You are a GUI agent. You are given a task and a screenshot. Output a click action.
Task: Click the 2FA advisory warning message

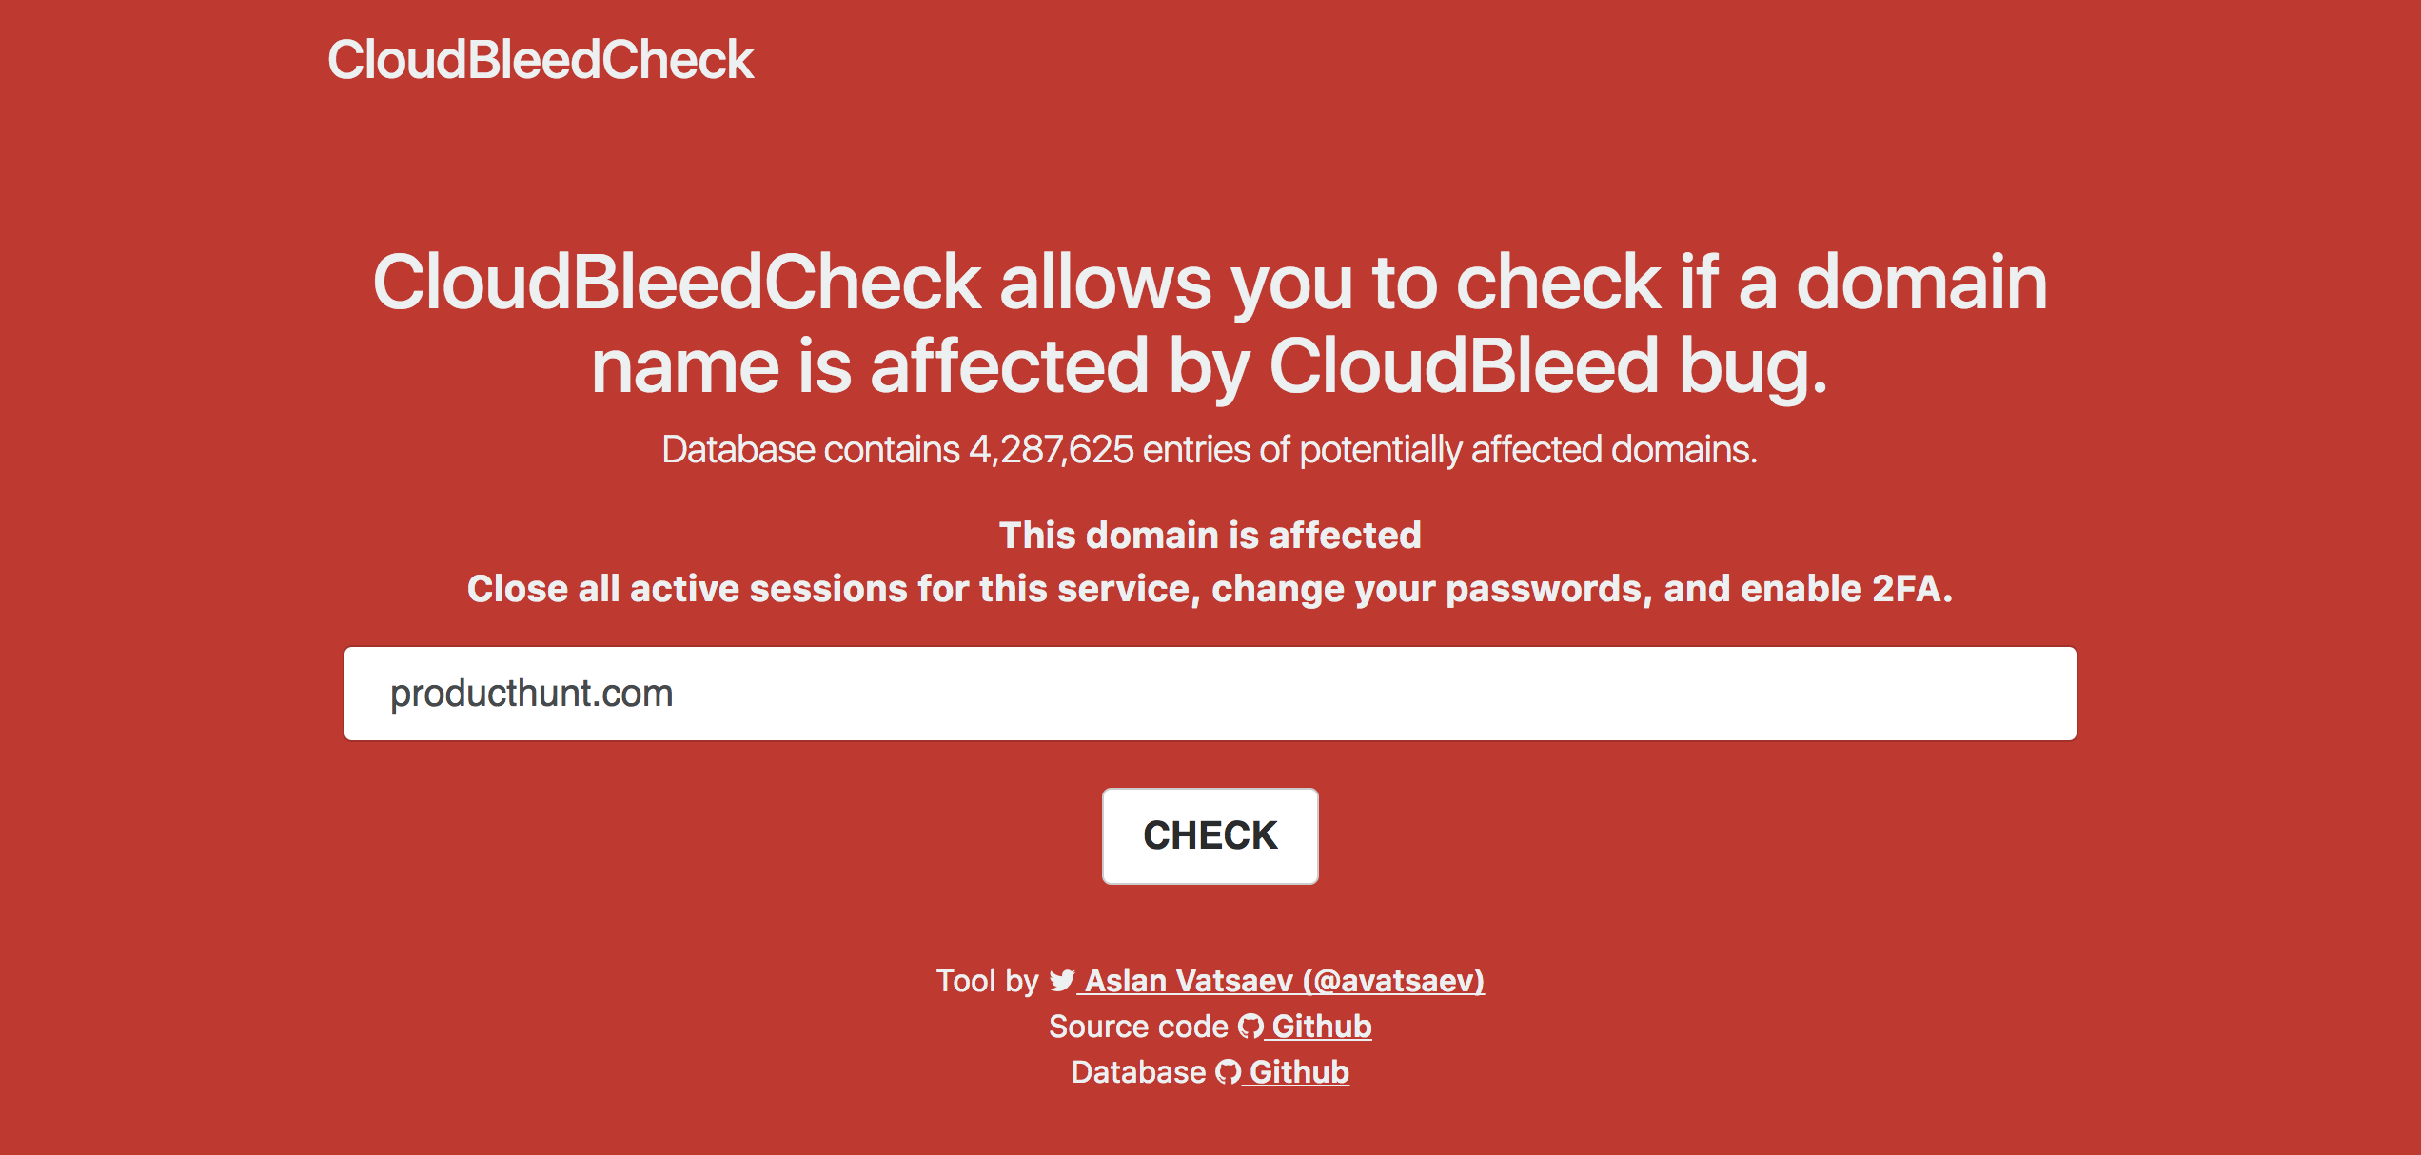click(1210, 589)
